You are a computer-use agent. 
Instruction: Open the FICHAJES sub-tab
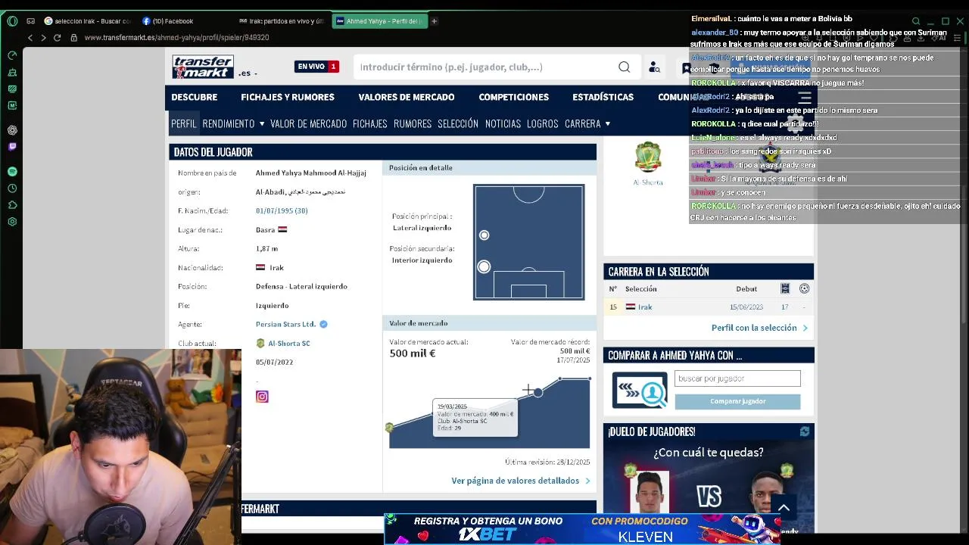(369, 123)
